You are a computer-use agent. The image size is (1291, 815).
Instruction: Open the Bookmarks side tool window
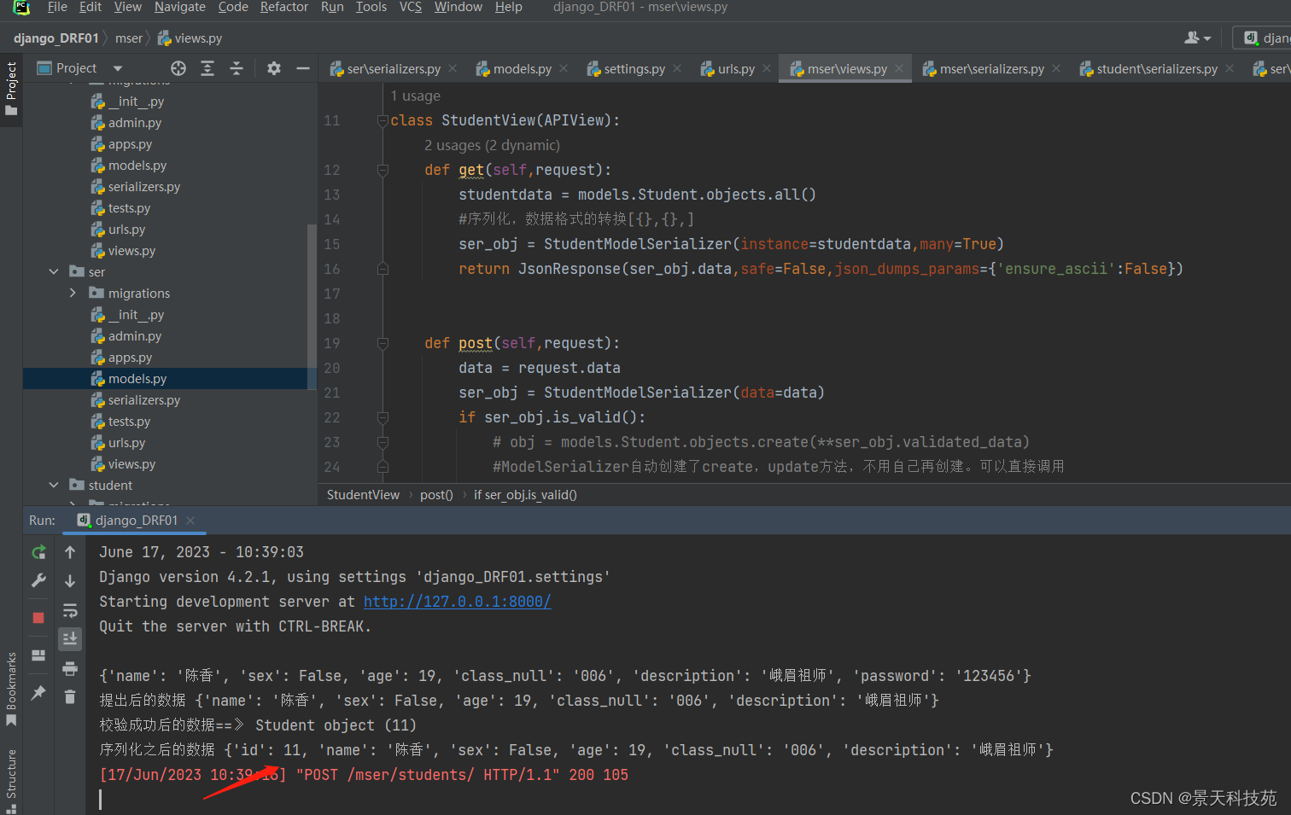[x=11, y=690]
